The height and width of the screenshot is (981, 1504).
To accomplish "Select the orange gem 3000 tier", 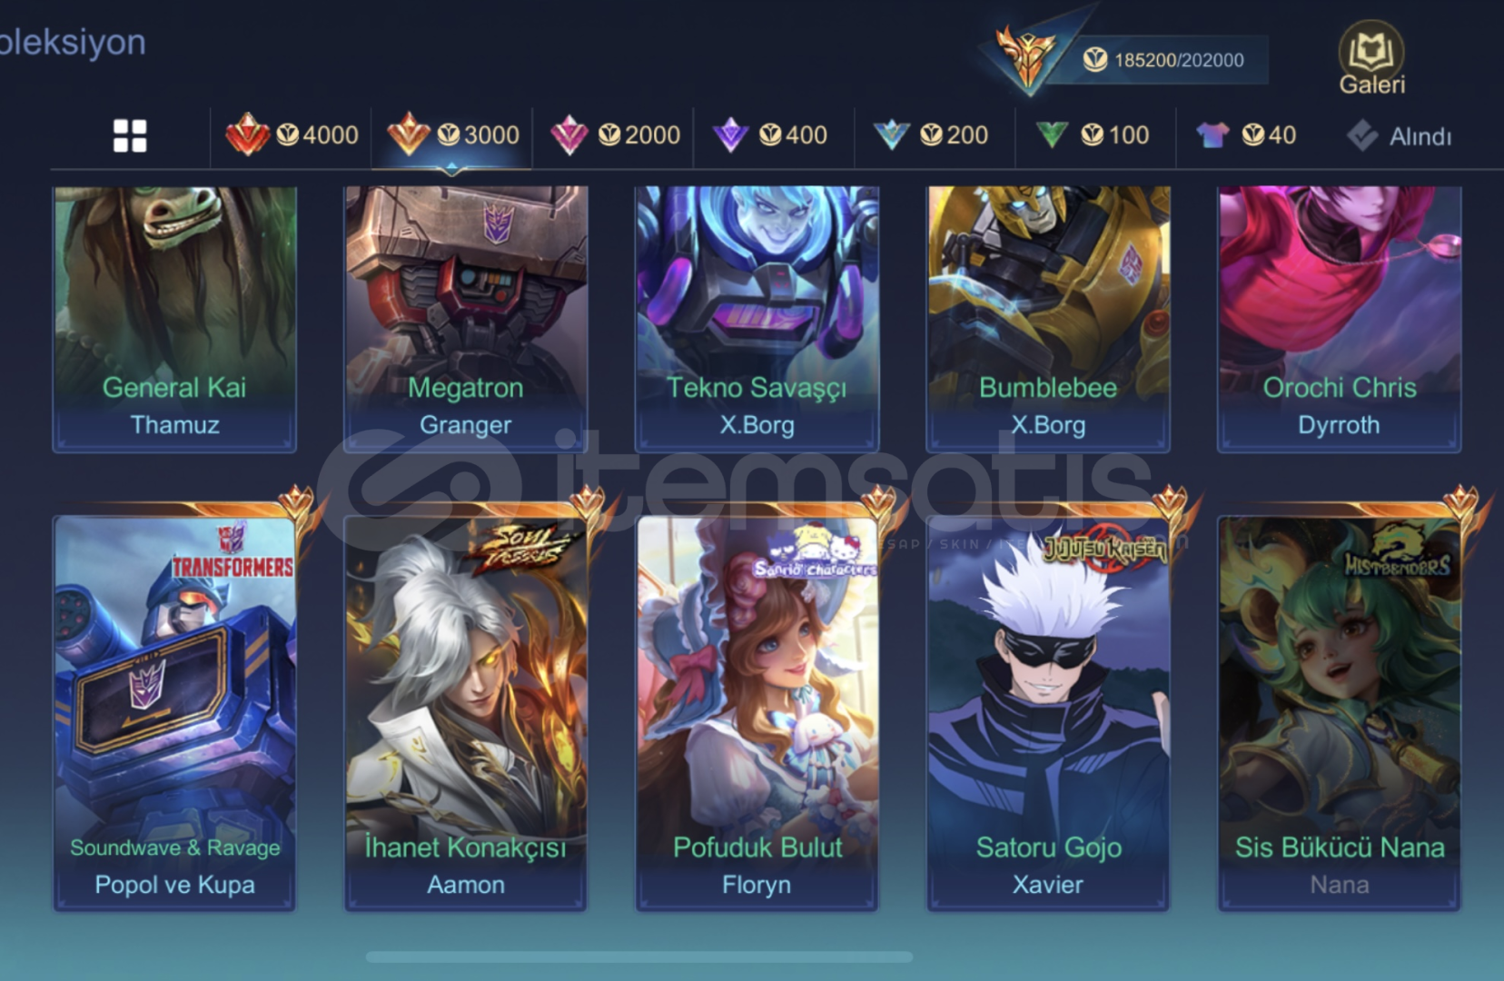I will coord(452,135).
